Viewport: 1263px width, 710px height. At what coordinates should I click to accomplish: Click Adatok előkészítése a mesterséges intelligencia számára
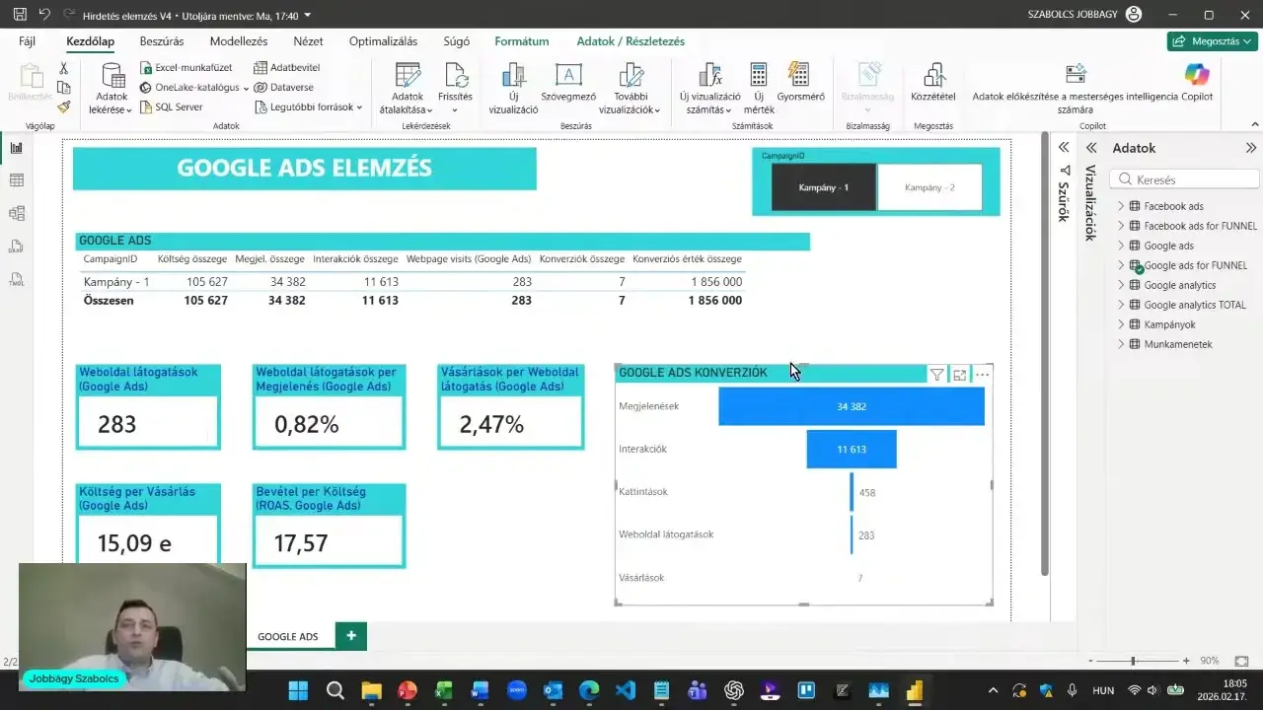click(1076, 89)
